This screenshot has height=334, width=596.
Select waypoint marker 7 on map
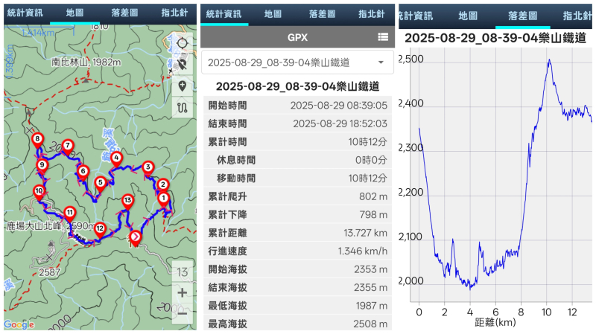click(x=68, y=147)
